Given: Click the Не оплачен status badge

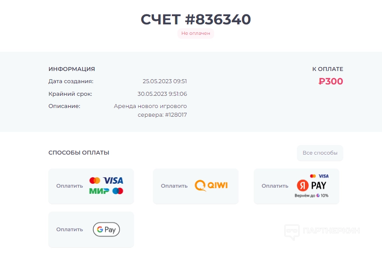Looking at the screenshot, I should tap(196, 34).
